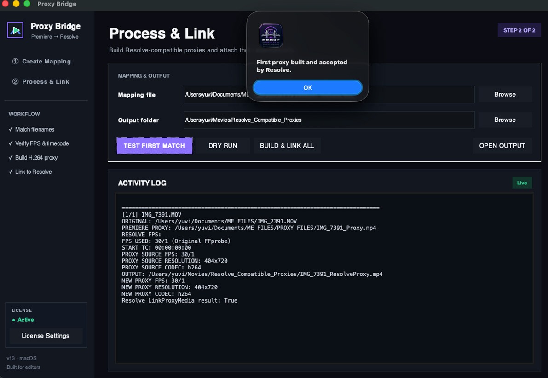Click Browse next to Mapping file

(x=505, y=94)
